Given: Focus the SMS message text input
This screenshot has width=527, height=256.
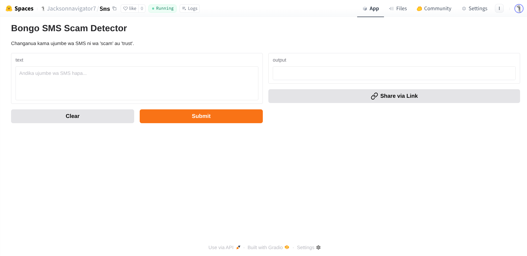Looking at the screenshot, I should point(137,83).
